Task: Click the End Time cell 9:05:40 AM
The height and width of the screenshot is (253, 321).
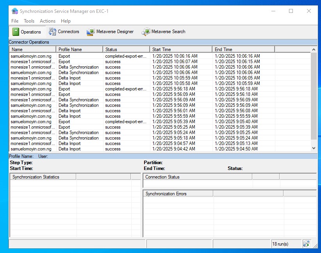Action: pyautogui.click(x=236, y=122)
